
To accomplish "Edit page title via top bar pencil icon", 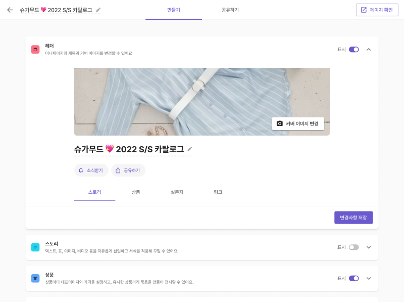I will 98,10.
